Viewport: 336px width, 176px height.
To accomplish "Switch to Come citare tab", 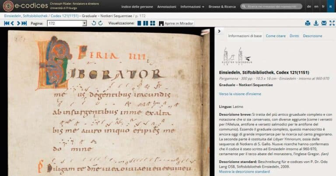I will 276,36.
